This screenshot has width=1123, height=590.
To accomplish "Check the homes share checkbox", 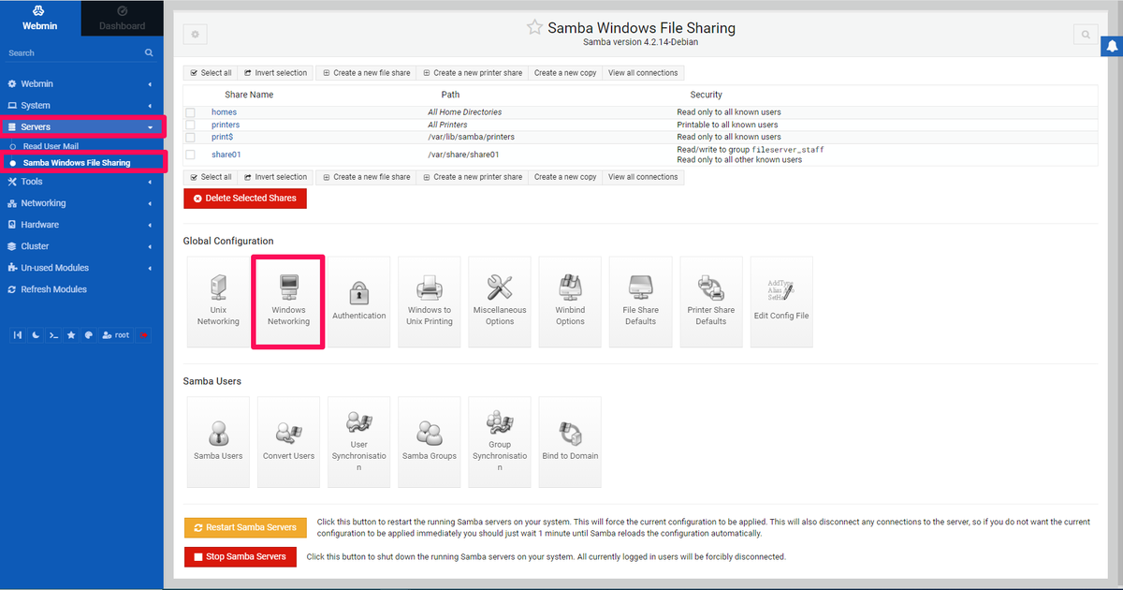I will (190, 112).
